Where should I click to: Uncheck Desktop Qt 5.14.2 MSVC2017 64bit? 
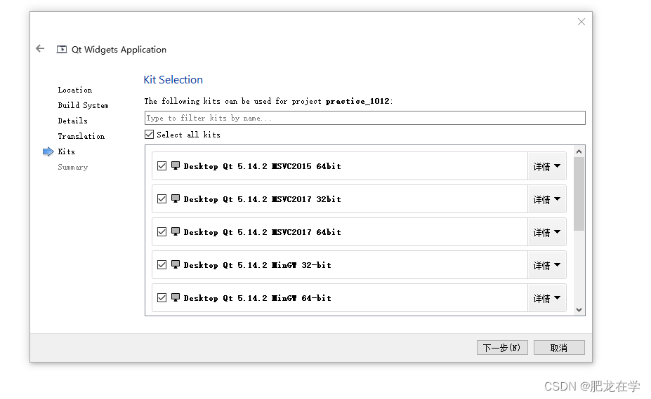coord(162,232)
